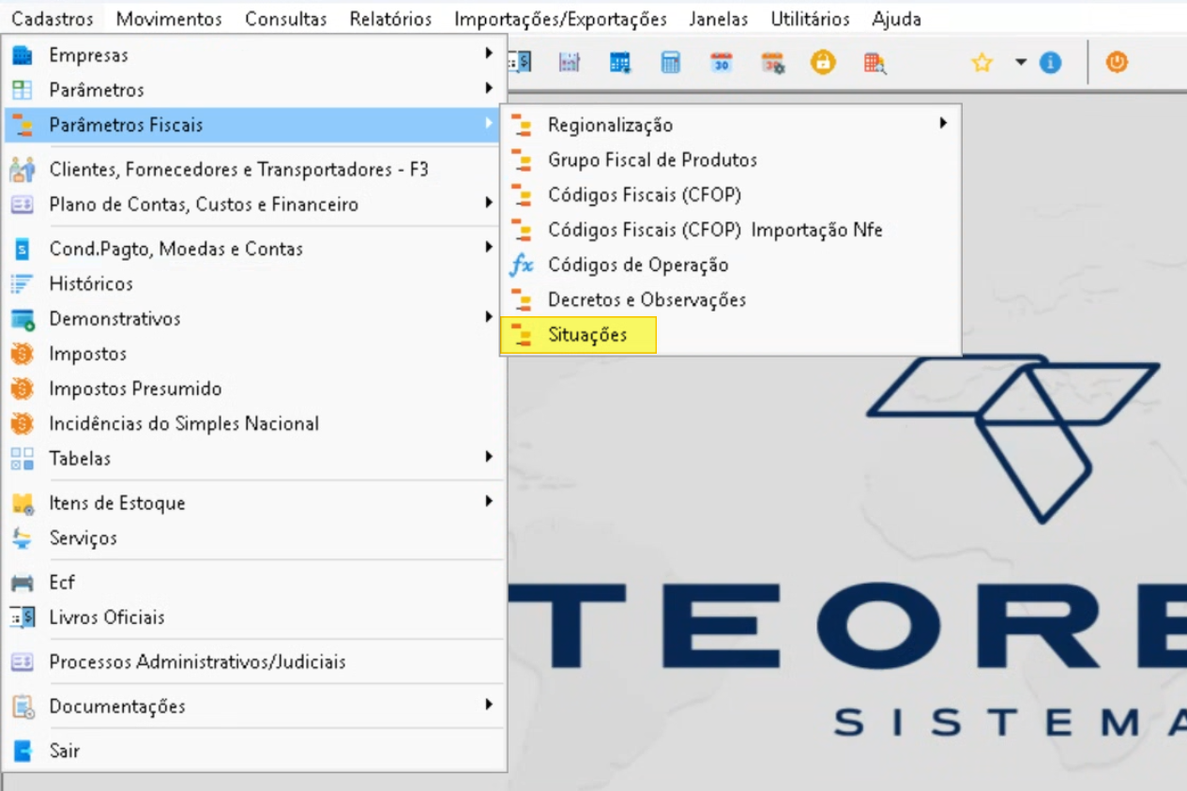Expand the Parâmetros submenu arrow
The image size is (1187, 791).
pyautogui.click(x=489, y=88)
